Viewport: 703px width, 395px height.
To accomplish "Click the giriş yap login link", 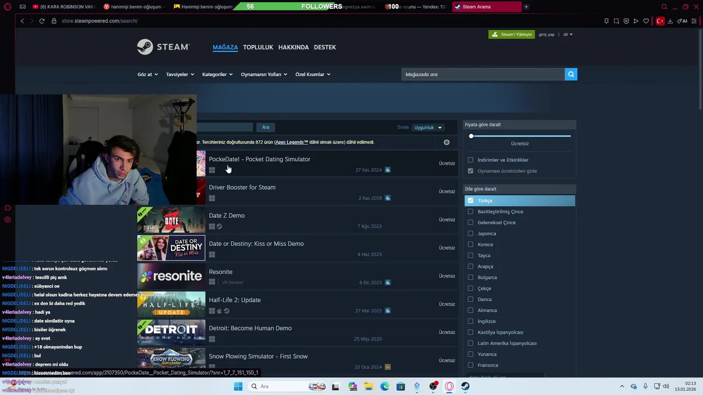I will pos(546,35).
